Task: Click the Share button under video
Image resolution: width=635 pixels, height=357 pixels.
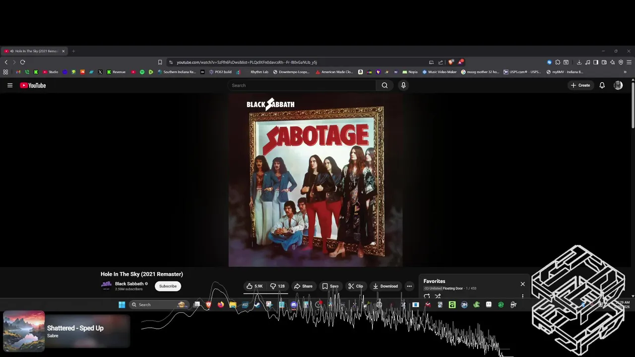Action: pyautogui.click(x=303, y=286)
